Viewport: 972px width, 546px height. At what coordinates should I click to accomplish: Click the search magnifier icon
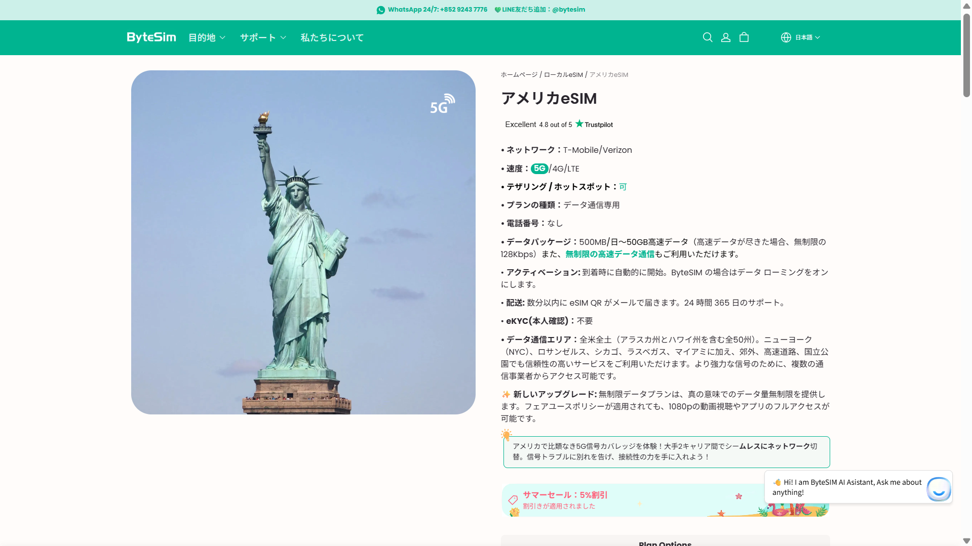(x=708, y=37)
